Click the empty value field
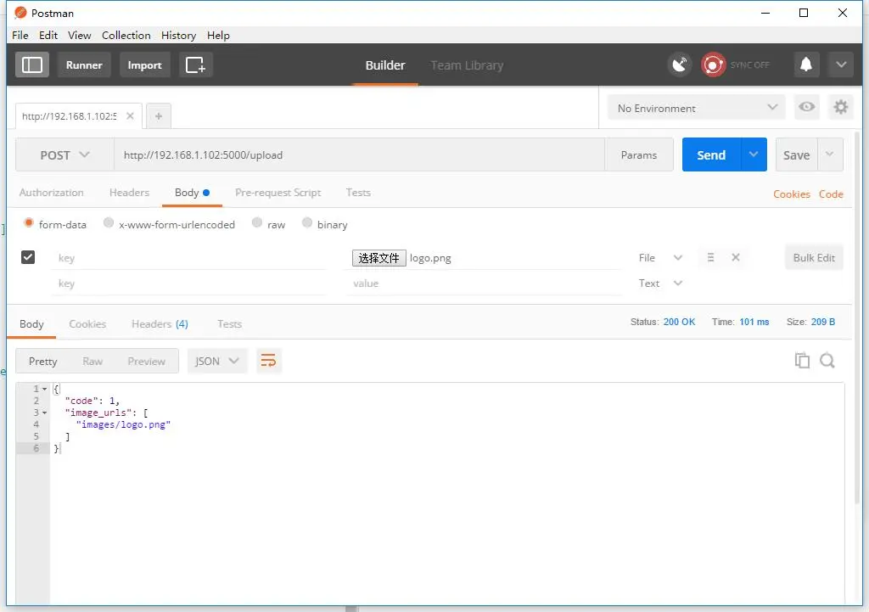The width and height of the screenshot is (869, 612). (483, 284)
